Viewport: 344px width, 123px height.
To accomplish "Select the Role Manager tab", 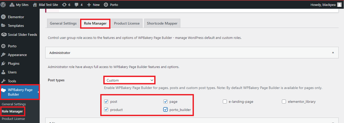I will point(95,23).
